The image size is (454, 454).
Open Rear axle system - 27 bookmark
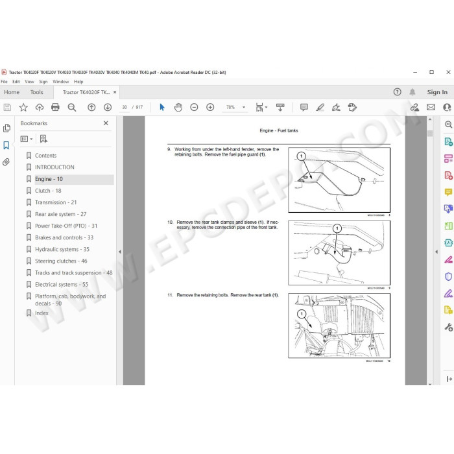pos(60,214)
